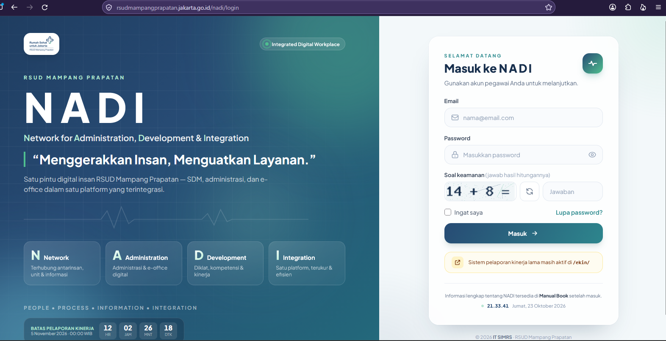Click the external link icon in the notice
The height and width of the screenshot is (341, 666).
(458, 262)
